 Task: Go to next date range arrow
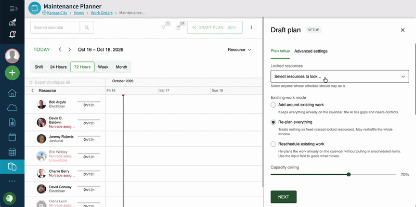(70, 49)
